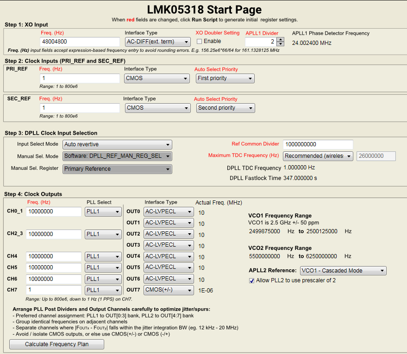Click the Ref Common Divider input field
The height and width of the screenshot is (354, 407).
pyautogui.click(x=318, y=144)
